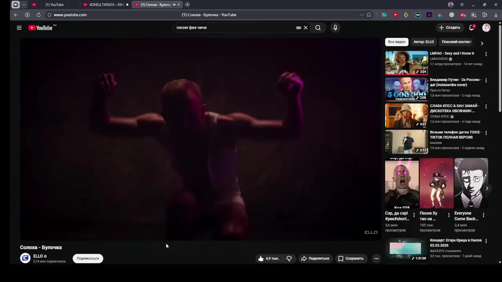This screenshot has height=282, width=502.
Task: Click the video player to pause
Action: [200, 139]
